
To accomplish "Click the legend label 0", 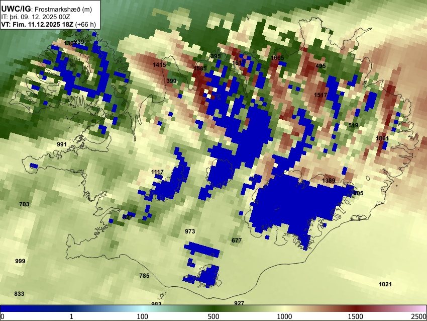I will 3,316.
